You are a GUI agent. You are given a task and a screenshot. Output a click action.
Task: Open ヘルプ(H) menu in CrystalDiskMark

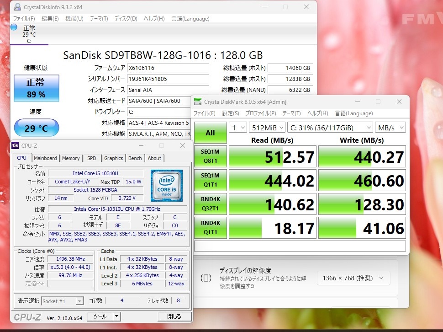[317, 113]
